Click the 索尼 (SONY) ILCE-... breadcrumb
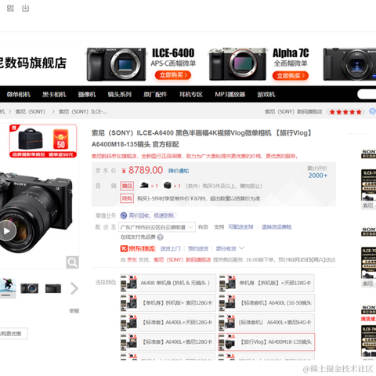 pos(83,112)
